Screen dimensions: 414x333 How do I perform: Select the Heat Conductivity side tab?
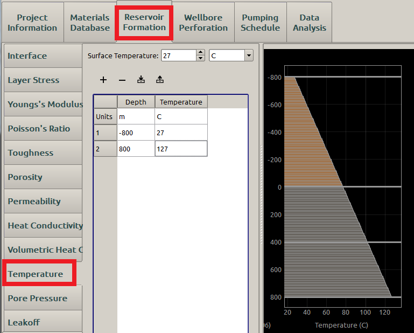[43, 226]
